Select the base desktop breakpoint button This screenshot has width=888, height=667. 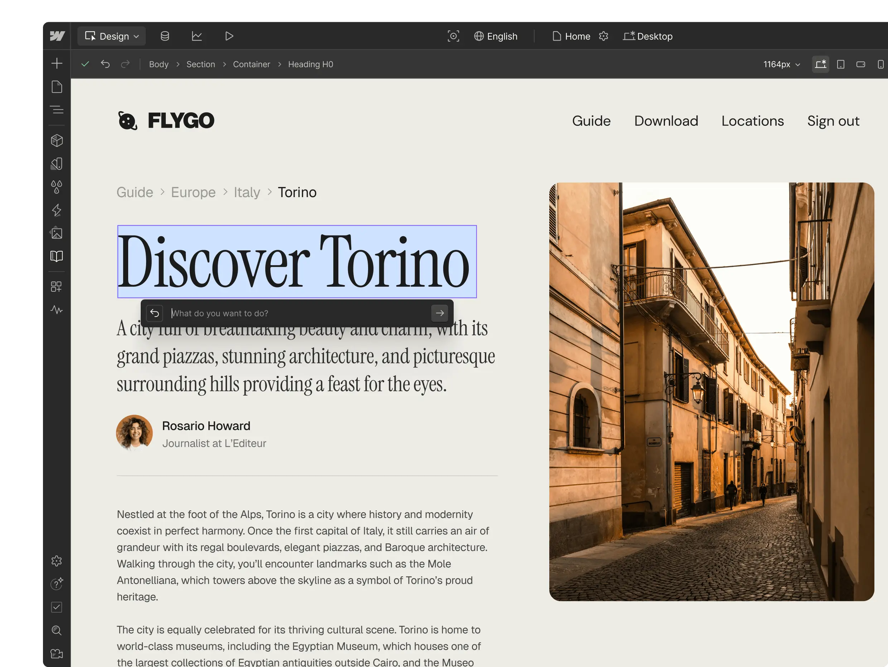click(820, 64)
